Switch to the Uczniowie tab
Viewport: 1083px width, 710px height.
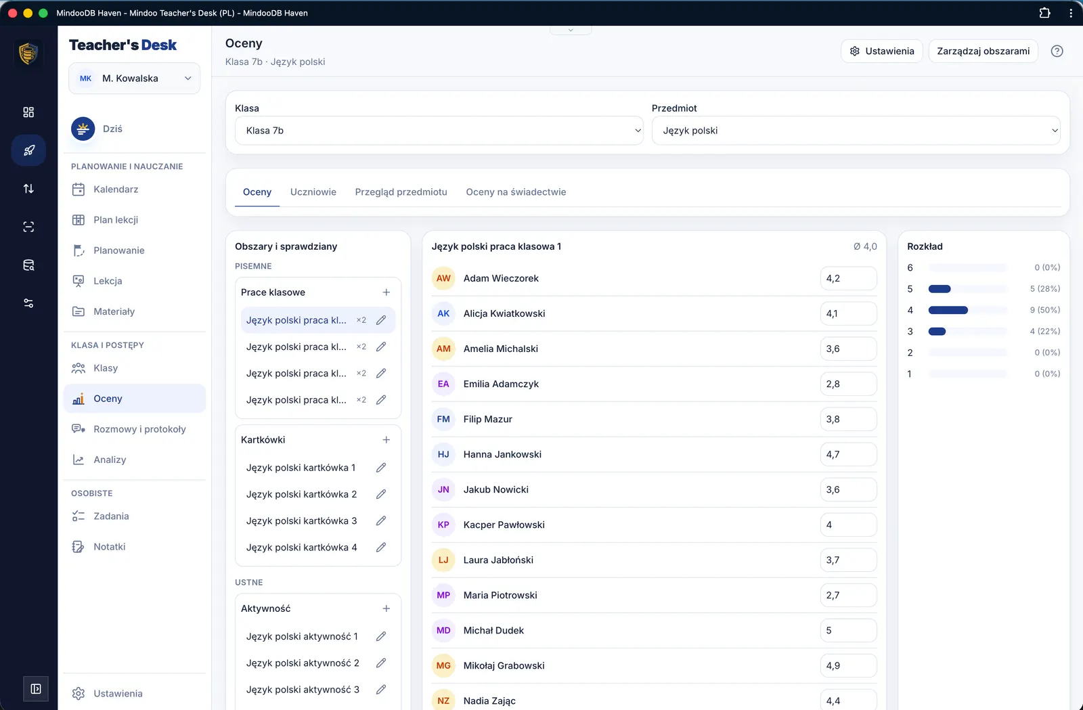[313, 192]
